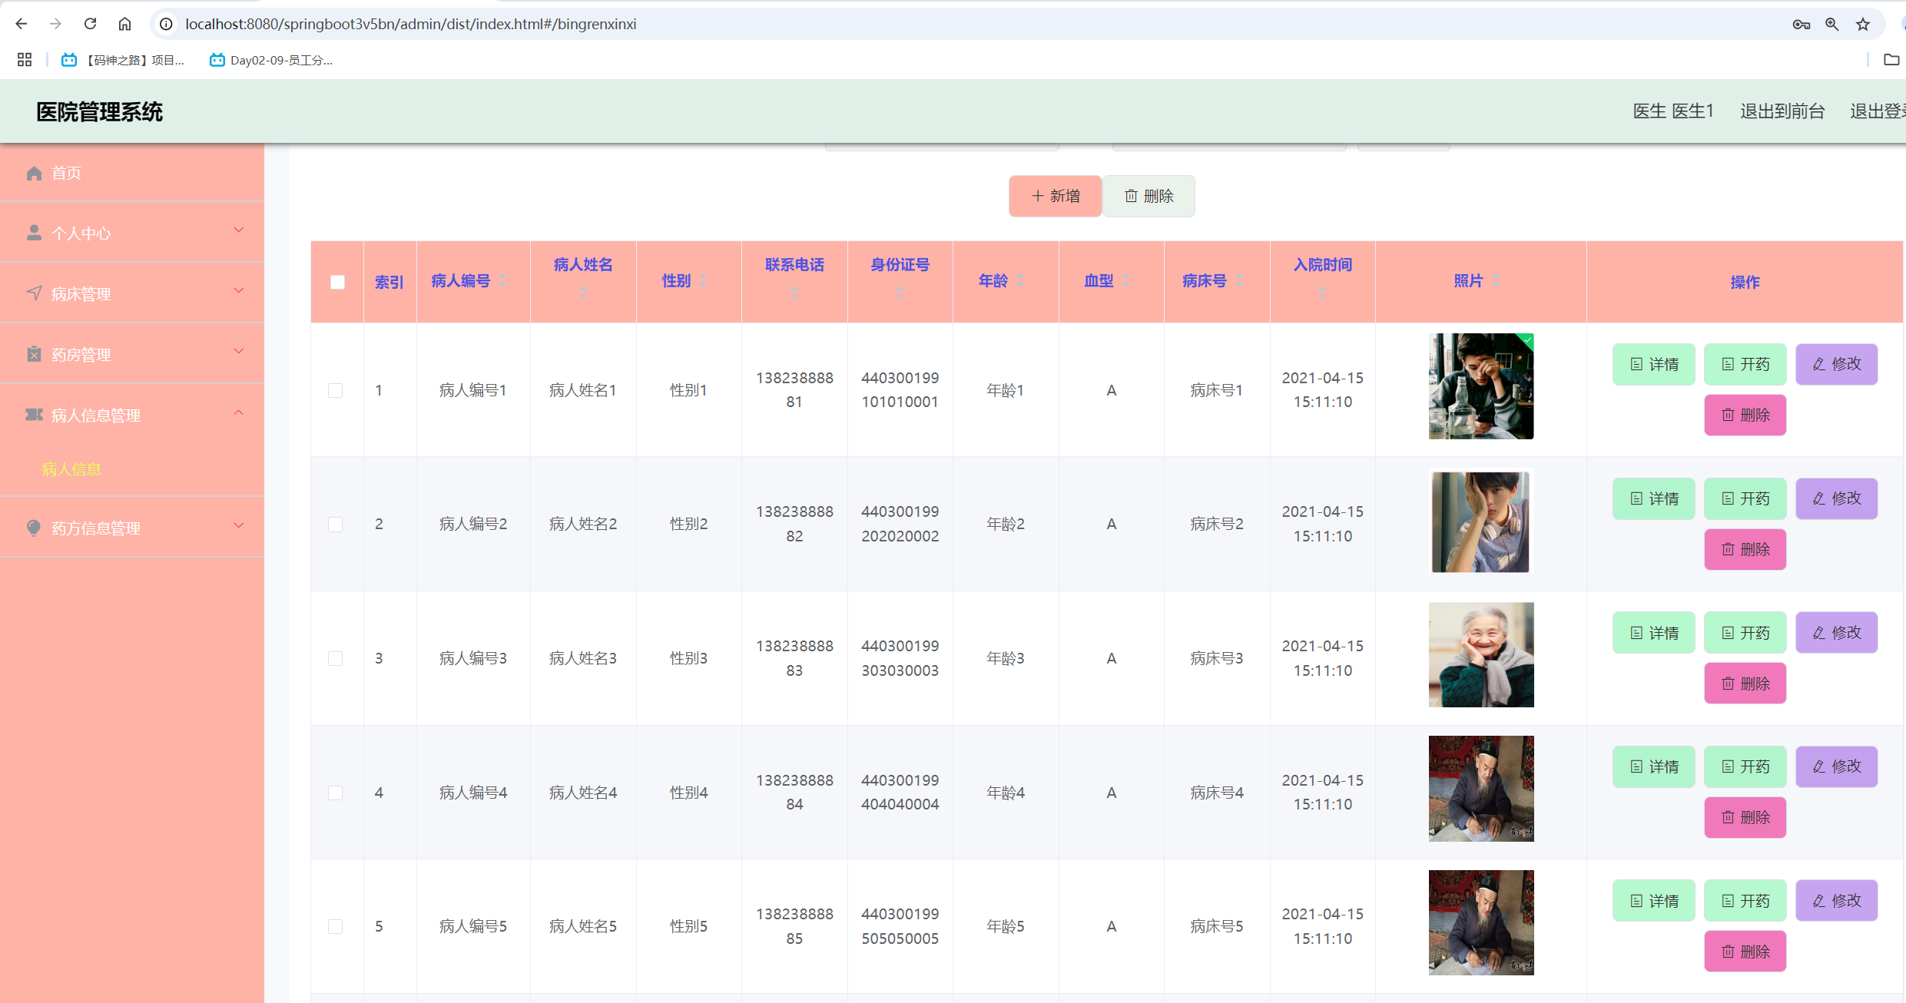This screenshot has height=1003, width=1906.
Task: Click the bookmark star icon in address bar
Action: pos(1863,24)
